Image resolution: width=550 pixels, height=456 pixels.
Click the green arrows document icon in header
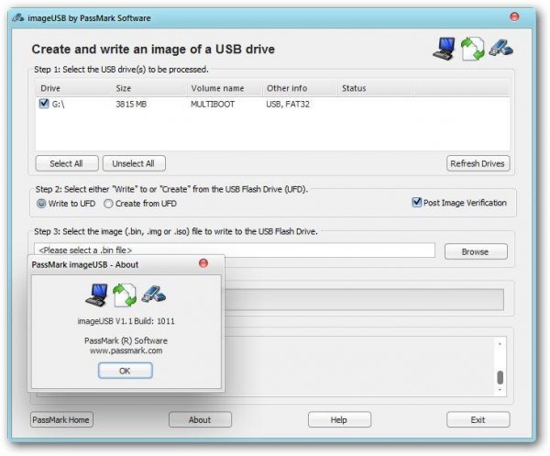point(472,49)
